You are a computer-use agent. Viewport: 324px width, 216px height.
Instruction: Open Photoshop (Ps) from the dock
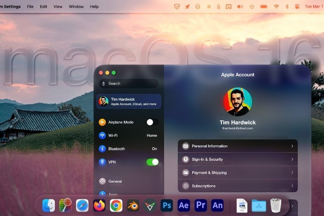pos(167,206)
